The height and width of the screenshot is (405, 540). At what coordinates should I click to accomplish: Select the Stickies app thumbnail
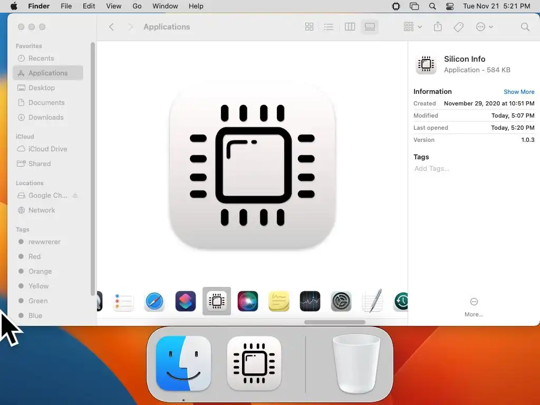(279, 301)
